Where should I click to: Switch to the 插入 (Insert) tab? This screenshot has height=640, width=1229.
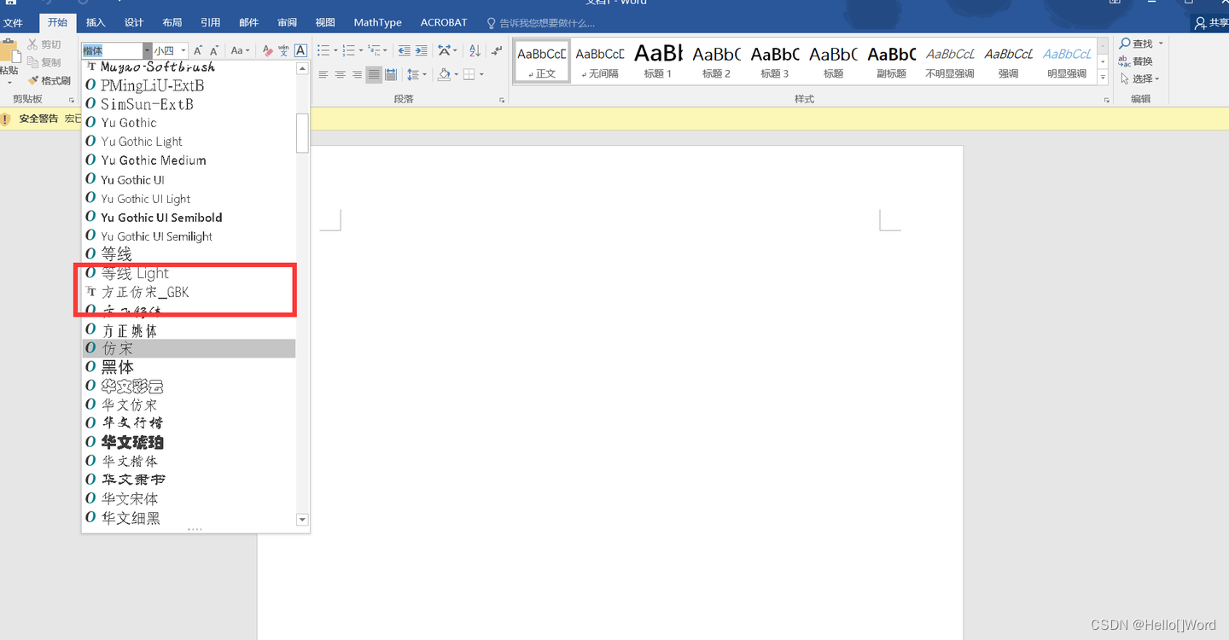[96, 23]
